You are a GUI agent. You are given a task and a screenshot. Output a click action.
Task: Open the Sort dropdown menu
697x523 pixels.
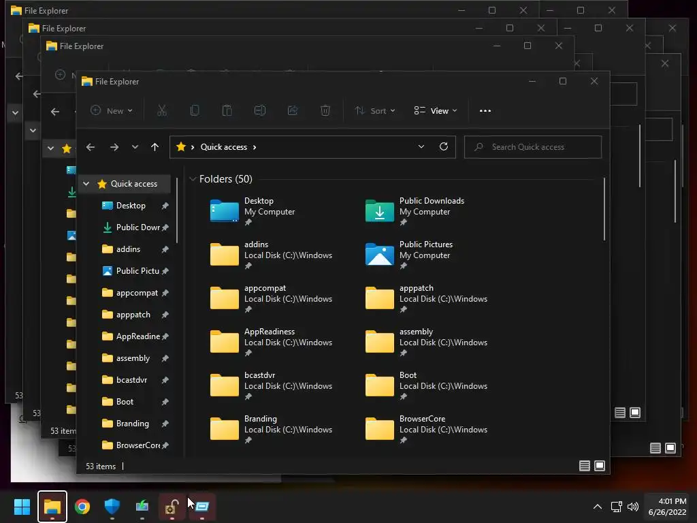375,111
